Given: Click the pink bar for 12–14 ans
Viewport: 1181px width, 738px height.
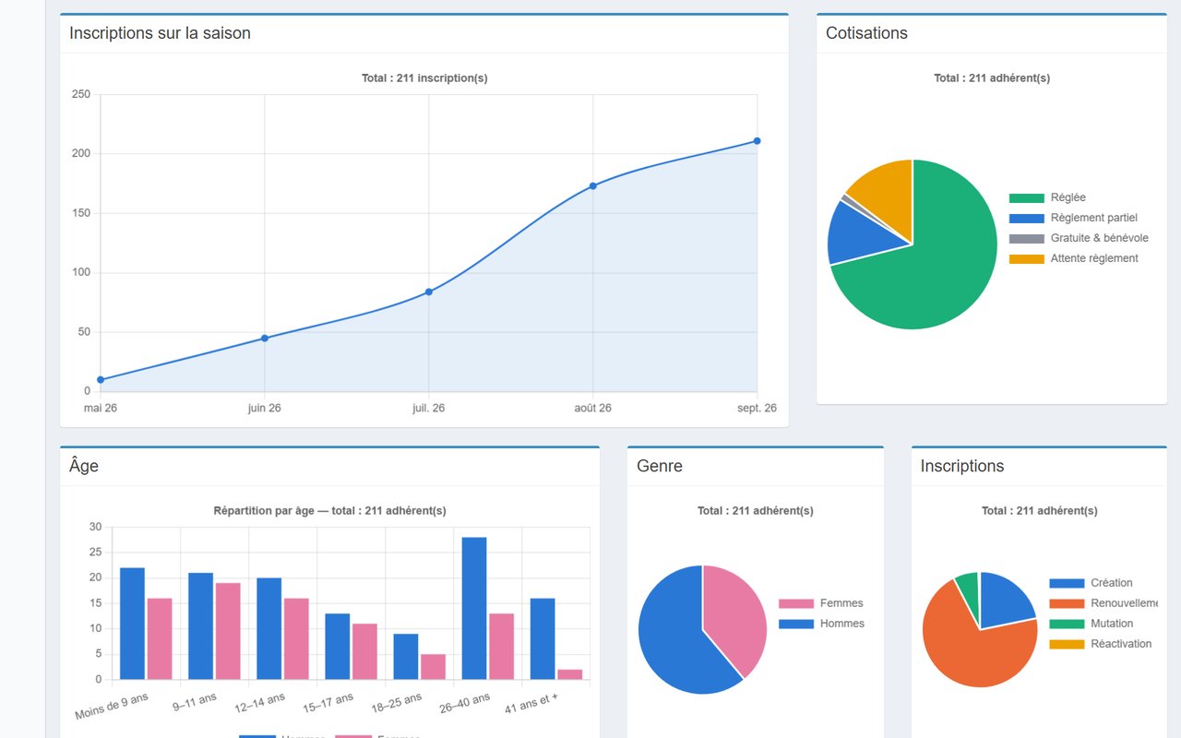Looking at the screenshot, I should (x=296, y=639).
